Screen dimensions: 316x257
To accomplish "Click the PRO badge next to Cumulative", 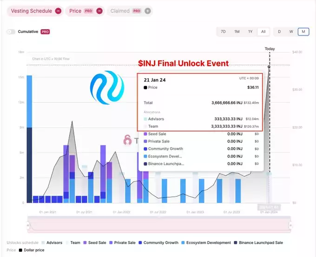I will pyautogui.click(x=45, y=32).
